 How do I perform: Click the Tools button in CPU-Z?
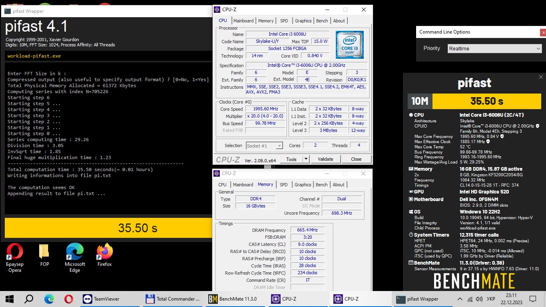291,159
